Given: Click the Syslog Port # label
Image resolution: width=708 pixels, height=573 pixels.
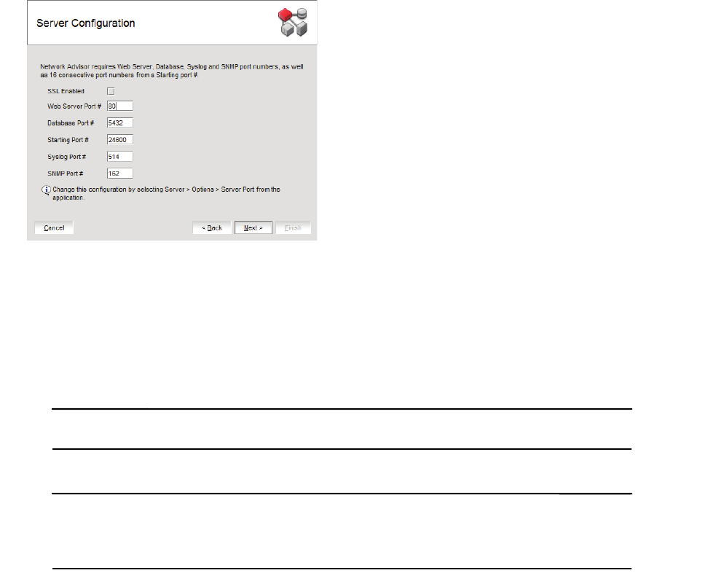Looking at the screenshot, I should tap(67, 157).
